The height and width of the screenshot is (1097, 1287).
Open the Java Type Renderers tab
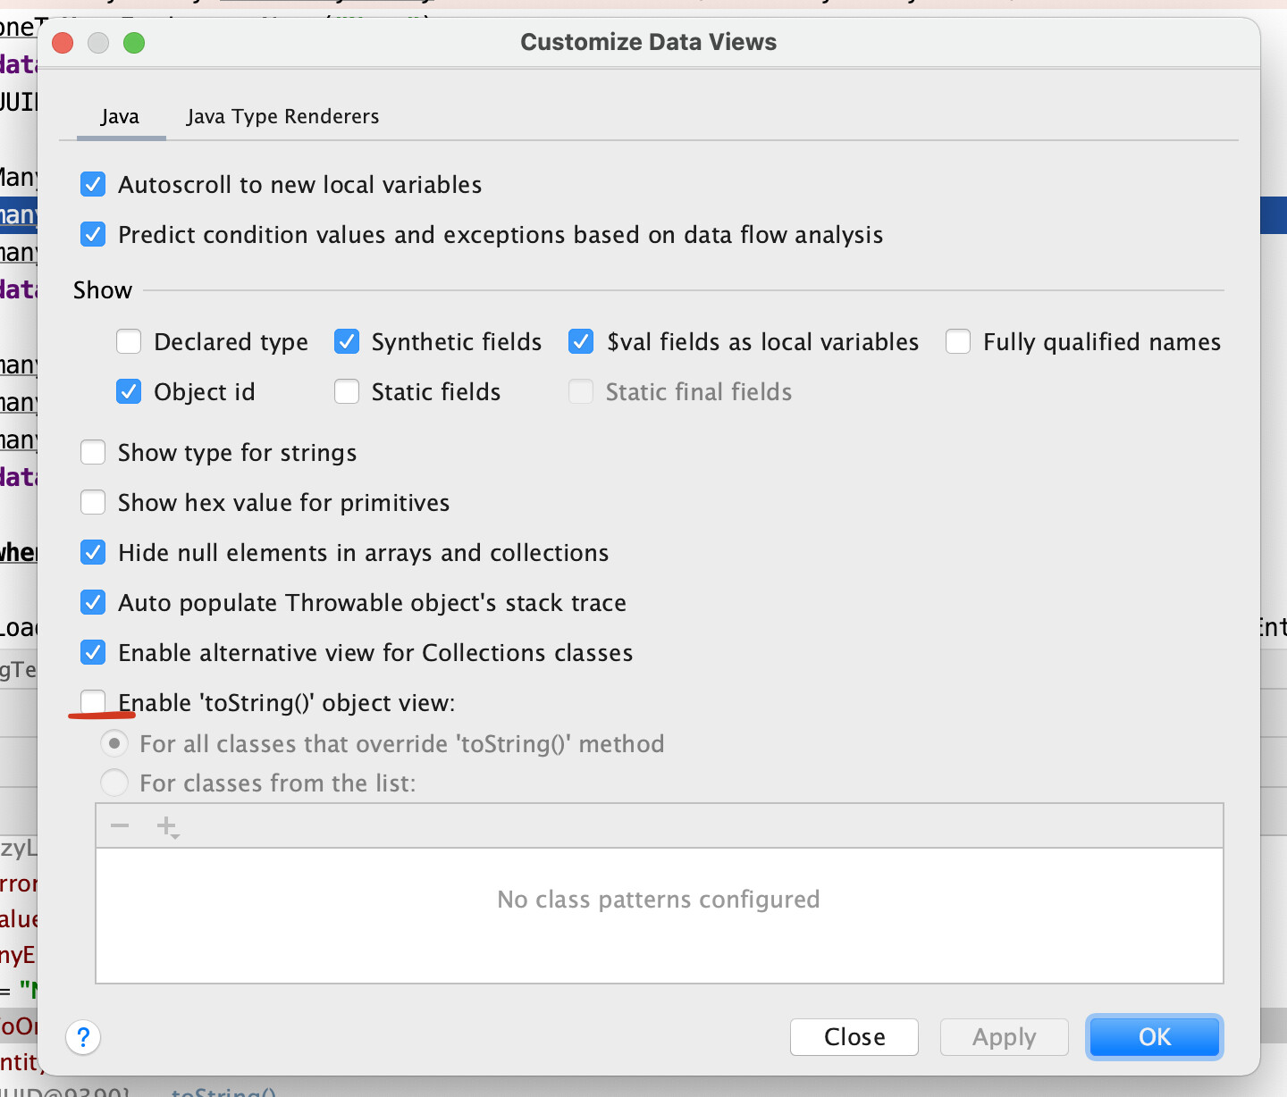[282, 117]
